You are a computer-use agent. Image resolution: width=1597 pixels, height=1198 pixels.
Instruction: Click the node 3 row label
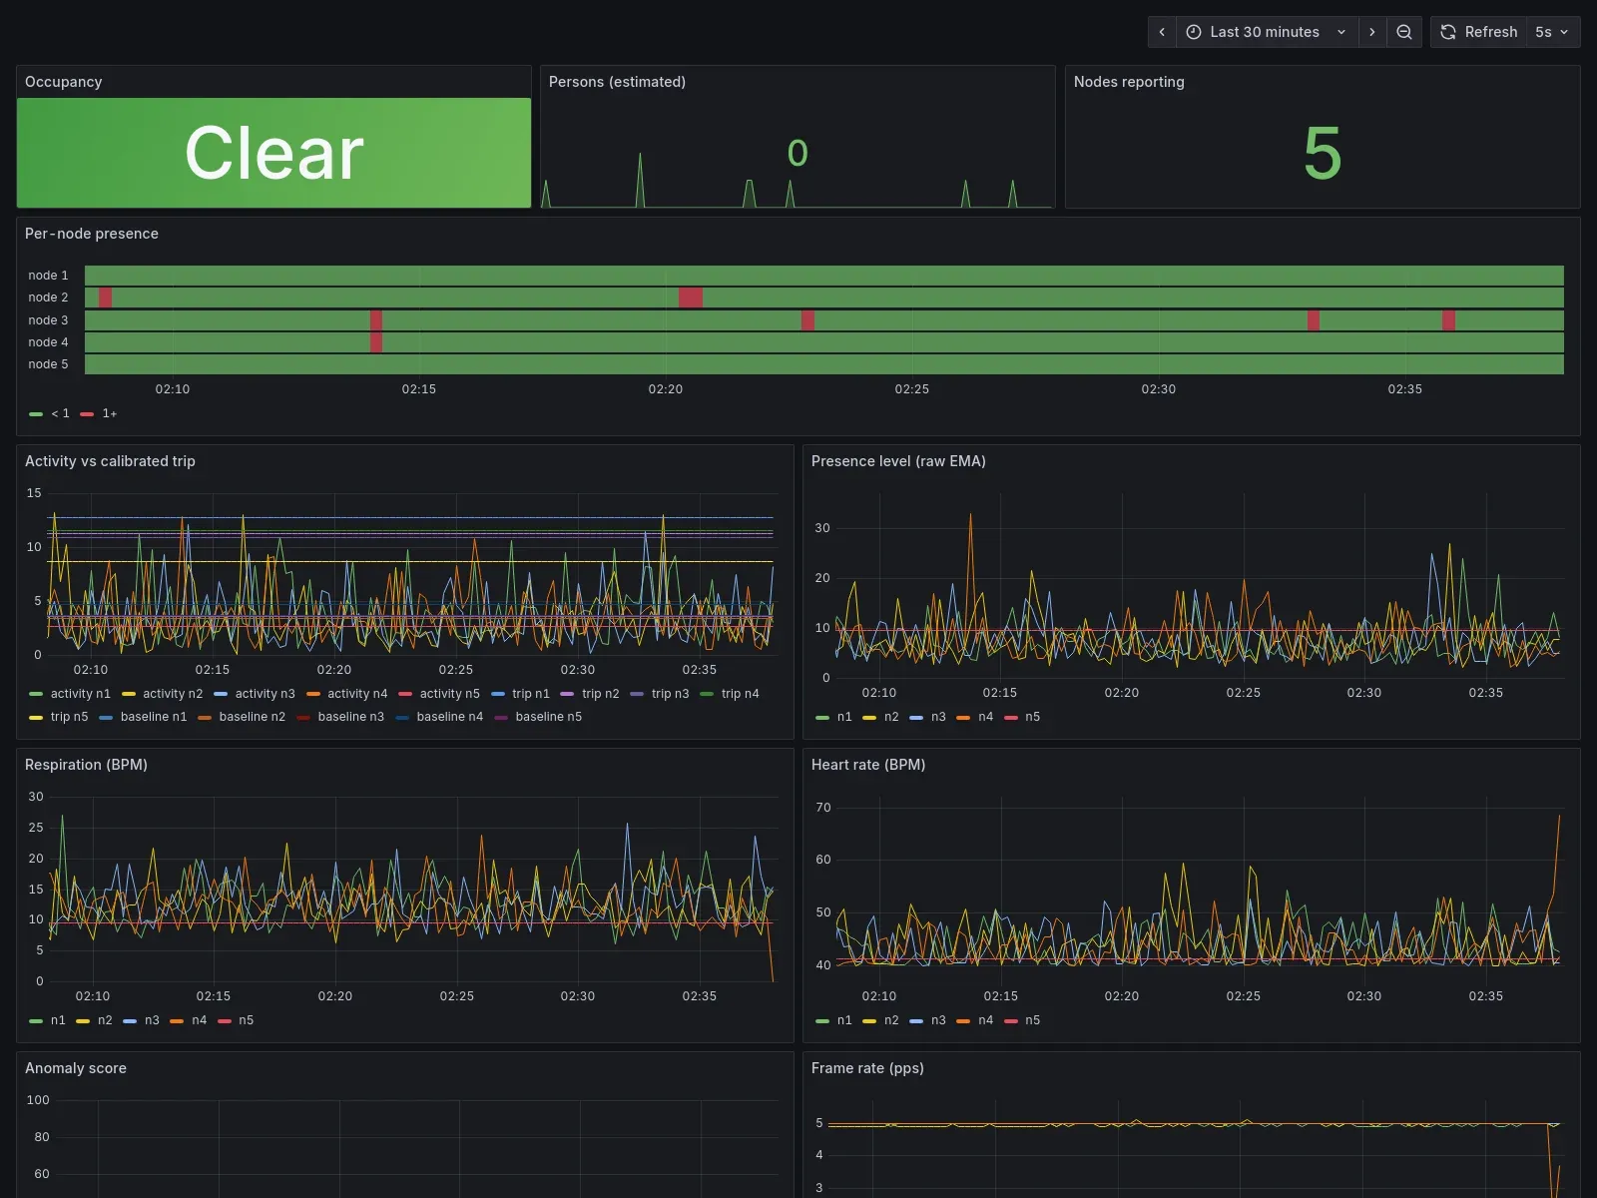[48, 320]
